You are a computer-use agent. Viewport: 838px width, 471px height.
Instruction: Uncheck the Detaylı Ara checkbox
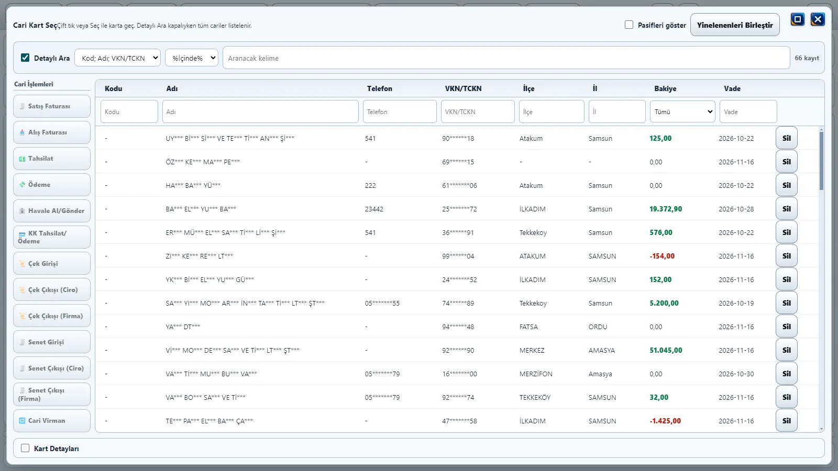(x=25, y=58)
